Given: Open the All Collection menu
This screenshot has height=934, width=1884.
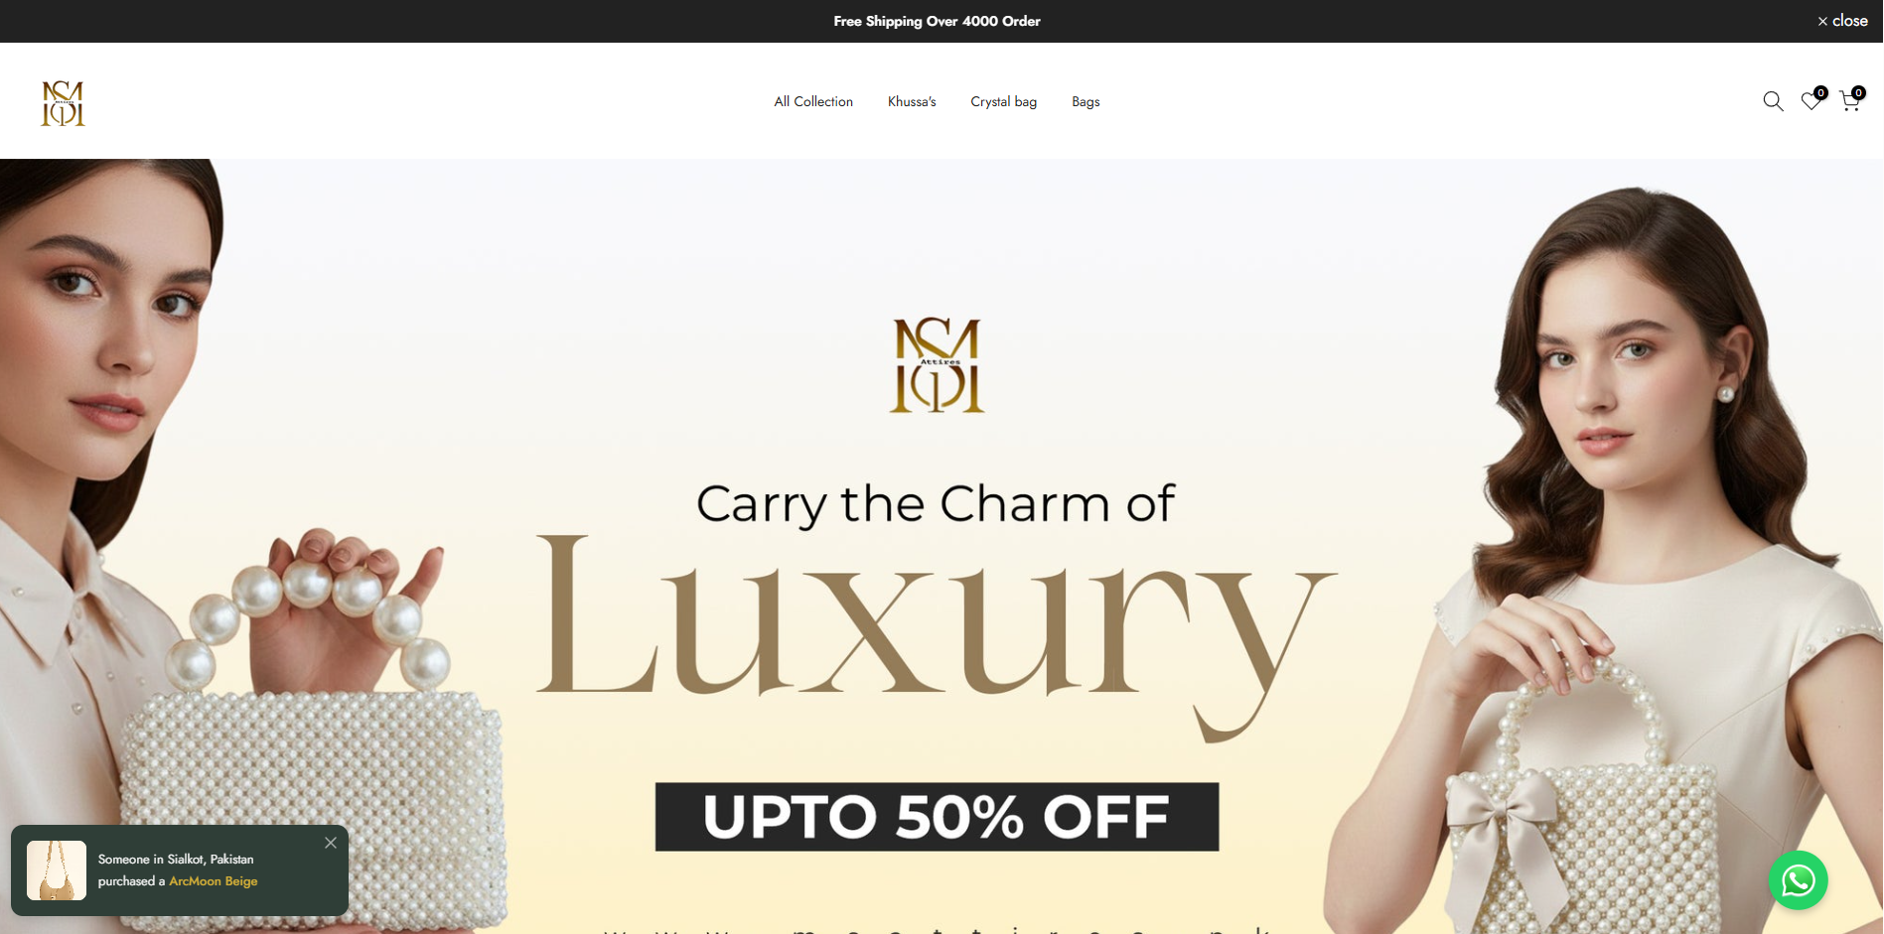Looking at the screenshot, I should pos(813,101).
